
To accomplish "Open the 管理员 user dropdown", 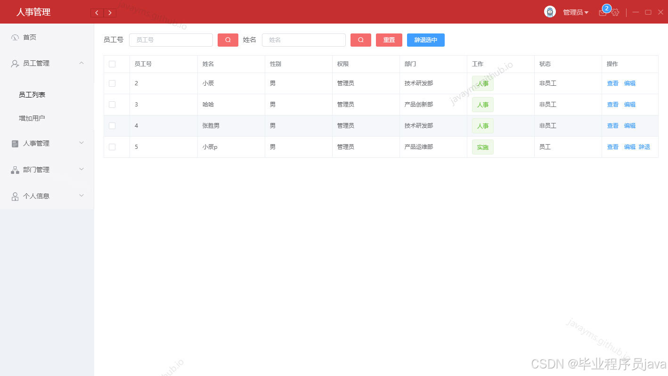I will pos(576,13).
